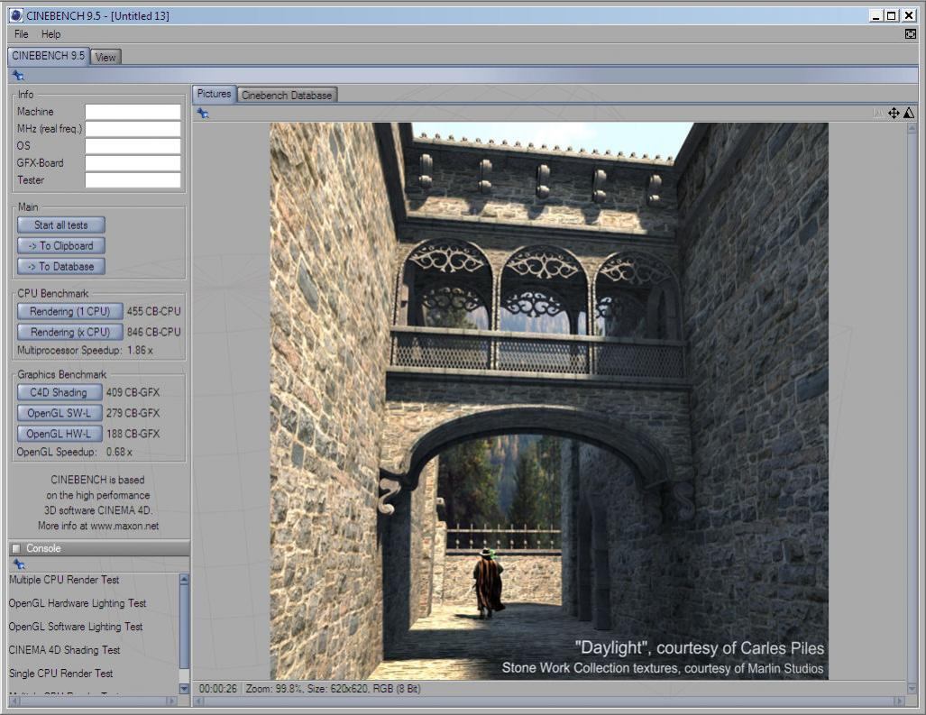The image size is (926, 715).
Task: Click the 'OpenGL Speedup: 0.68 x' text
Action: [75, 452]
